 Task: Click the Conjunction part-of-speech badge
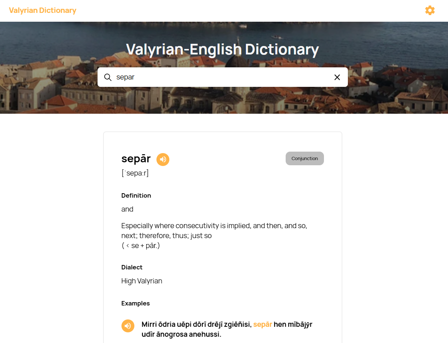coord(304,158)
